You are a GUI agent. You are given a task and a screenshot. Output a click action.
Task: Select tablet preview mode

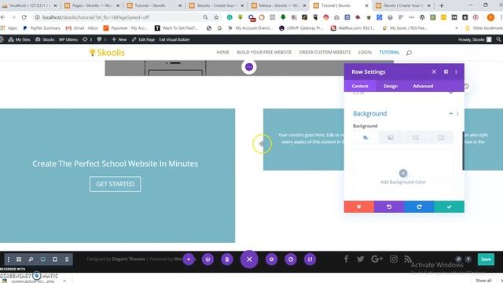pos(55,259)
